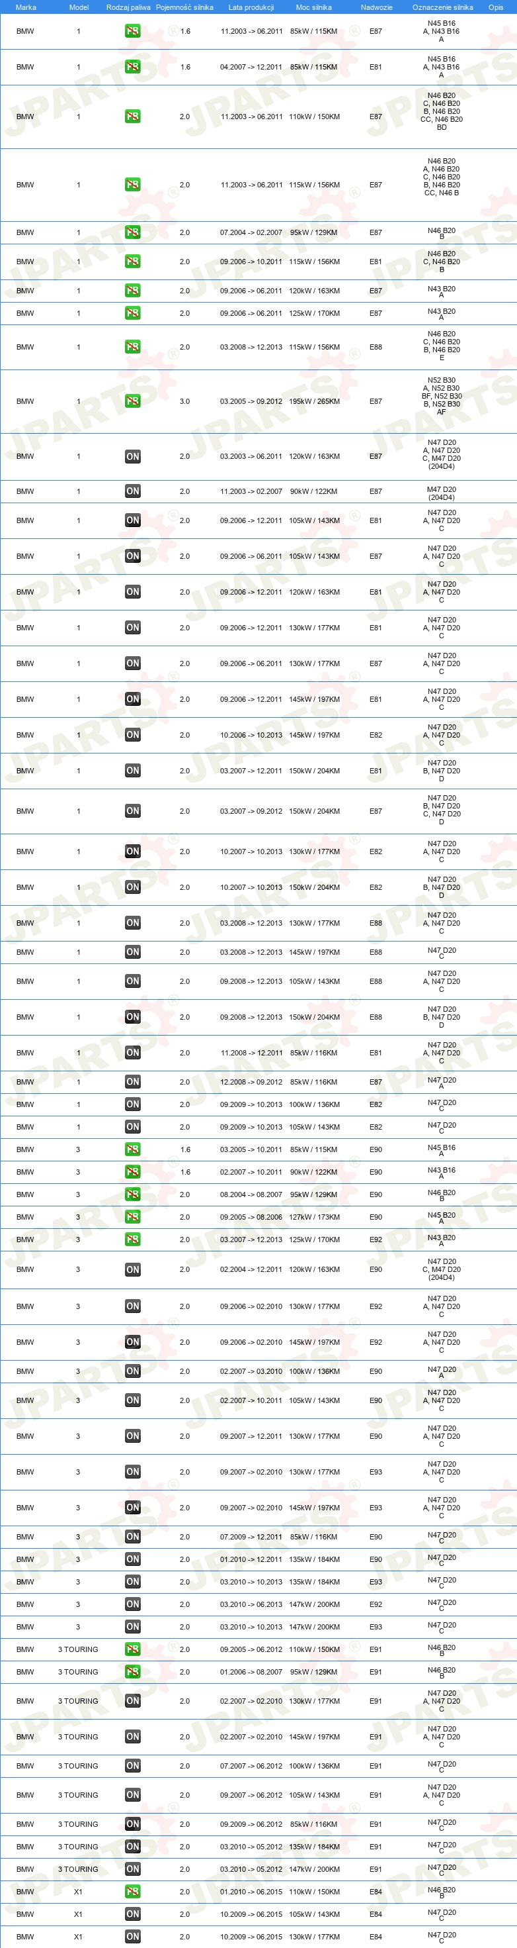Click the Lata produkcji column header
517x1948 pixels.
[251, 7]
